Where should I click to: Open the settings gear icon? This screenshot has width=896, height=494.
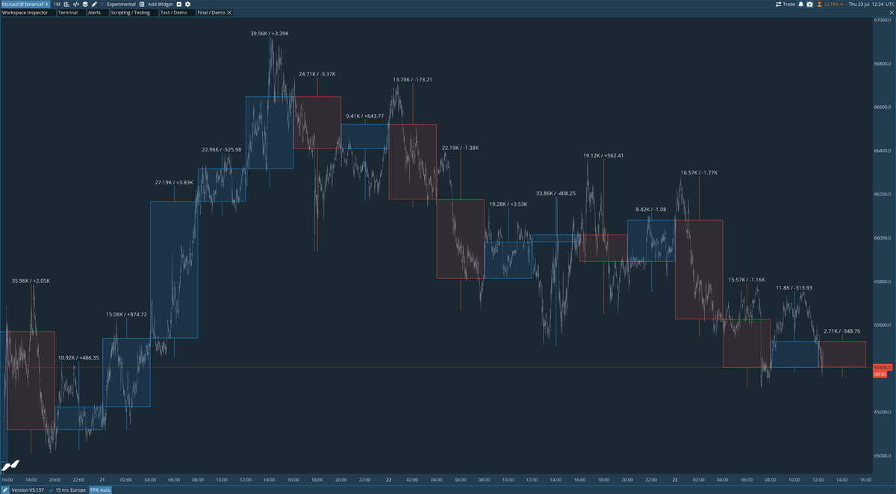187,4
